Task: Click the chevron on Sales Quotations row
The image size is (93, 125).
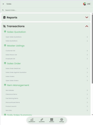Action: pos(87,41)
